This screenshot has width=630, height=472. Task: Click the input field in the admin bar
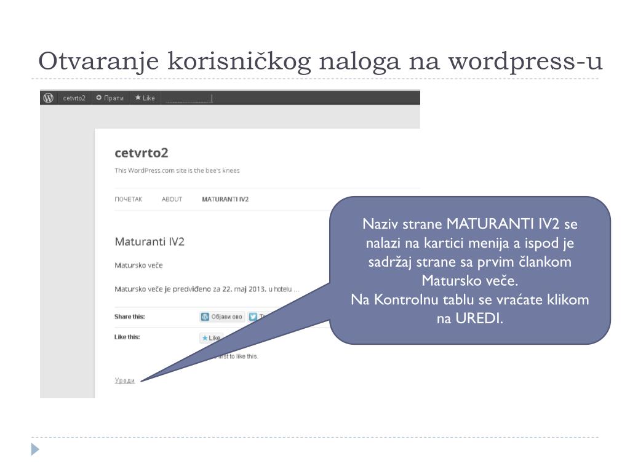pos(188,99)
